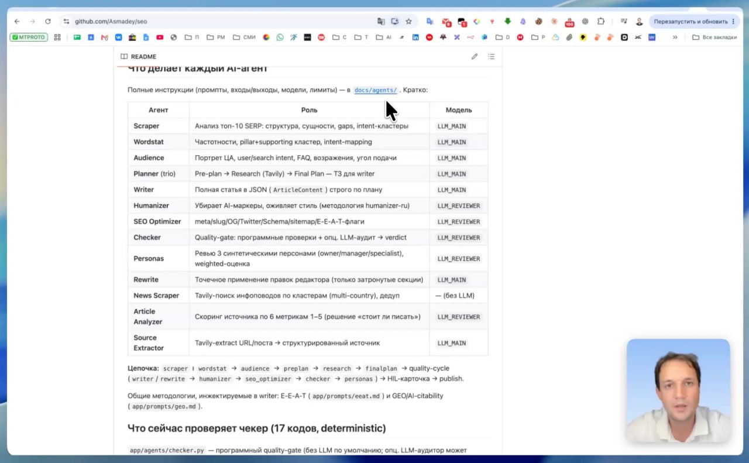Viewport: 749px width, 463px height.
Task: Open the AI bookmarks folder
Action: tap(384, 37)
